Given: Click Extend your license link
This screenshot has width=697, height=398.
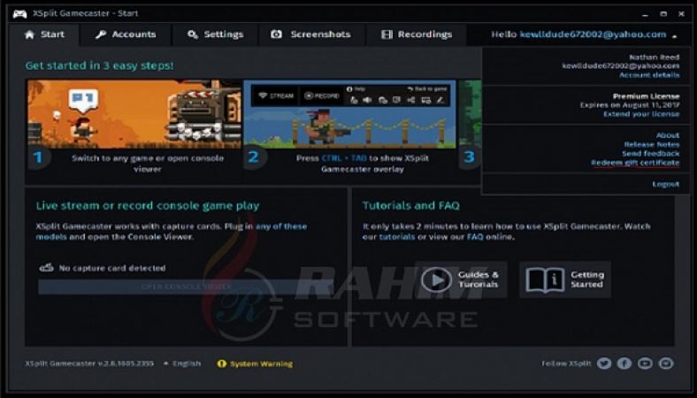Looking at the screenshot, I should pos(641,114).
